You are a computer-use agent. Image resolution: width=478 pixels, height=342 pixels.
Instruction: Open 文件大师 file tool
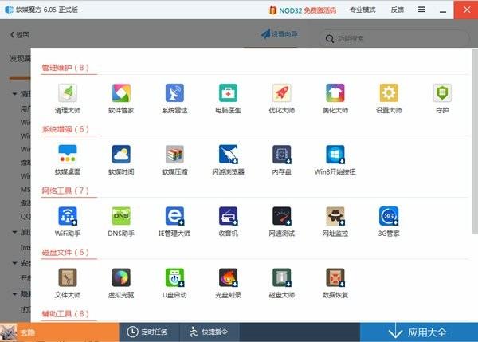(68, 283)
